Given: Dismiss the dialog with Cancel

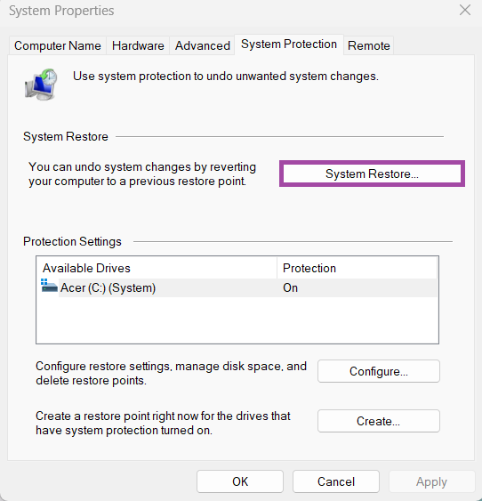Looking at the screenshot, I should coord(336,481).
